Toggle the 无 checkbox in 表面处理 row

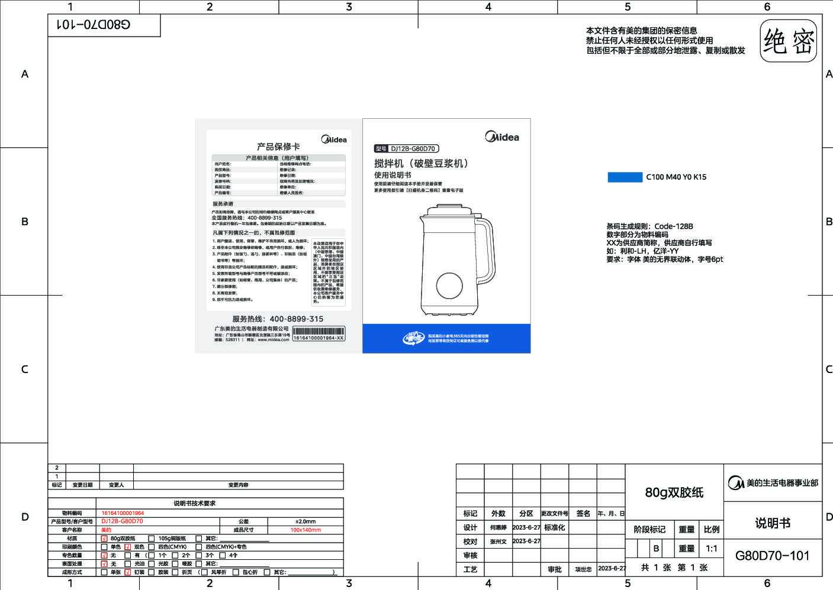(105, 564)
